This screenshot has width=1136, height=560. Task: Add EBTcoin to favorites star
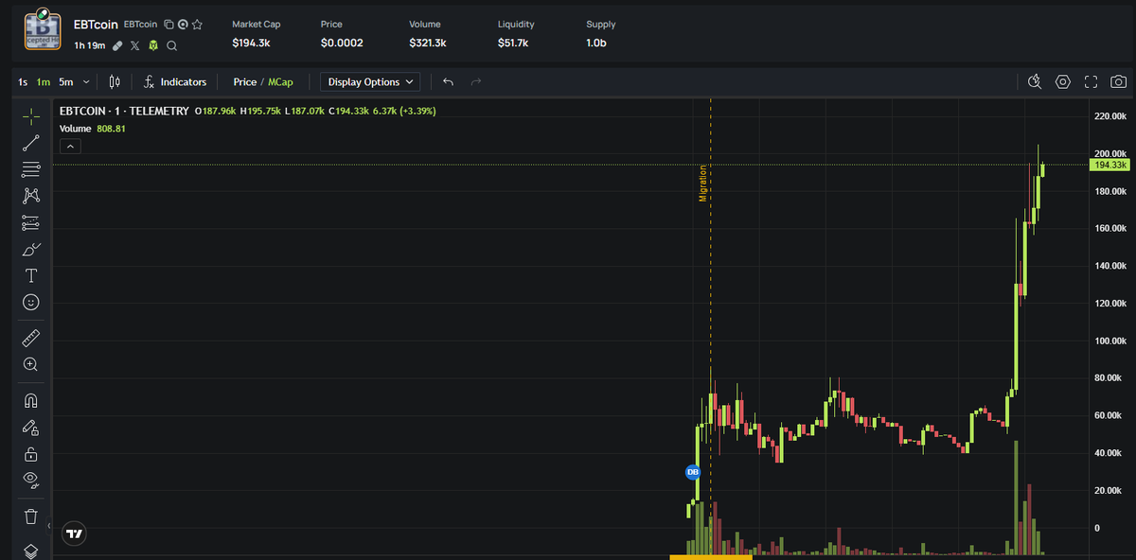coord(197,25)
